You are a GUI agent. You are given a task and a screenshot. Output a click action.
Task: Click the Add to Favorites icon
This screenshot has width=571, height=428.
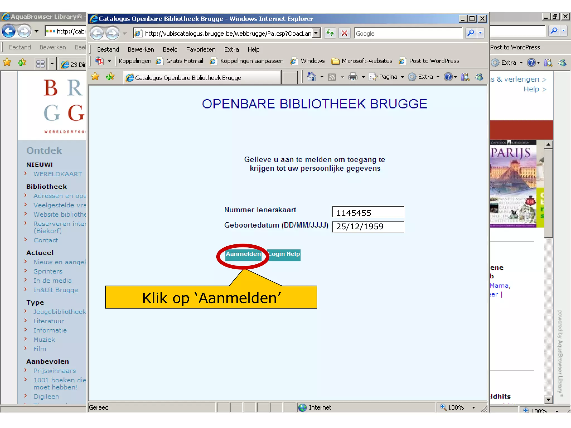110,77
